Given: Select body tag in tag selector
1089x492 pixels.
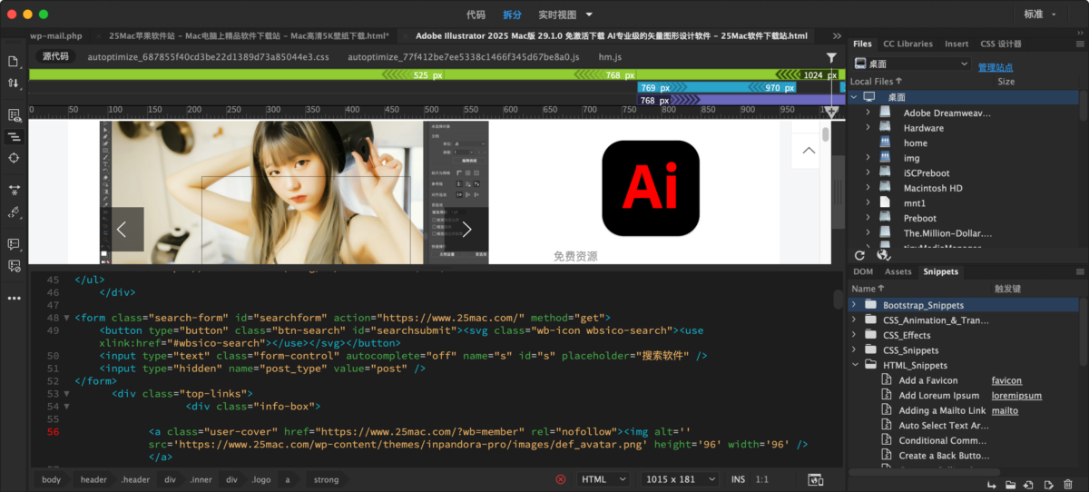Looking at the screenshot, I should pos(52,479).
